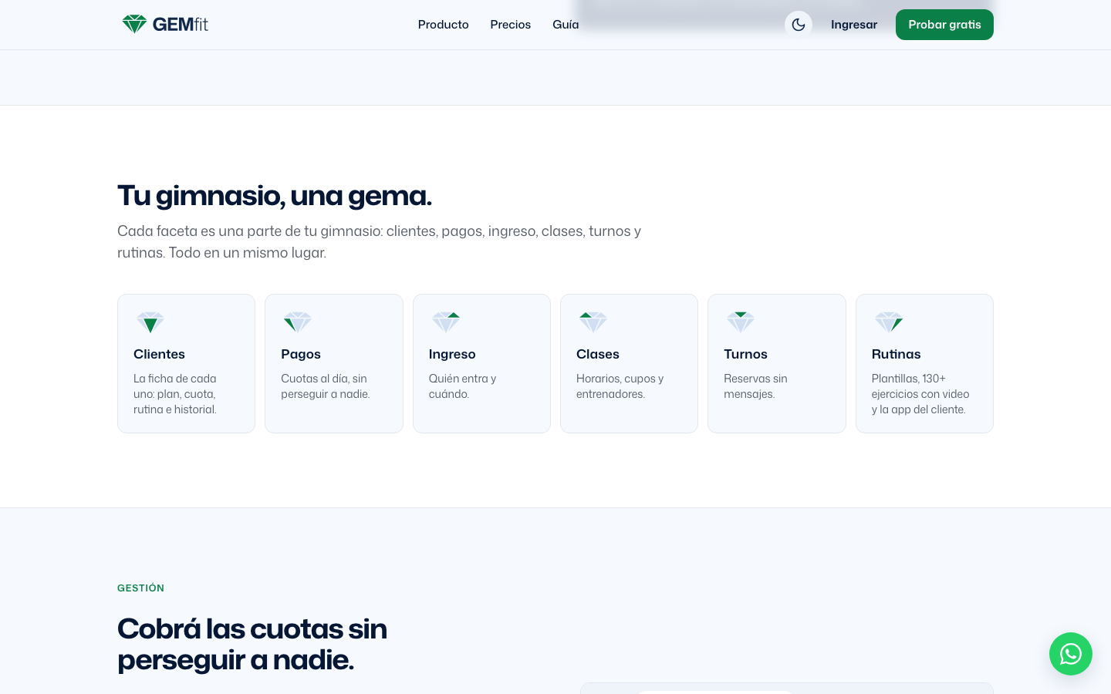Toggle dark mode with the moon icon
Viewport: 1111px width, 694px height.
799,25
